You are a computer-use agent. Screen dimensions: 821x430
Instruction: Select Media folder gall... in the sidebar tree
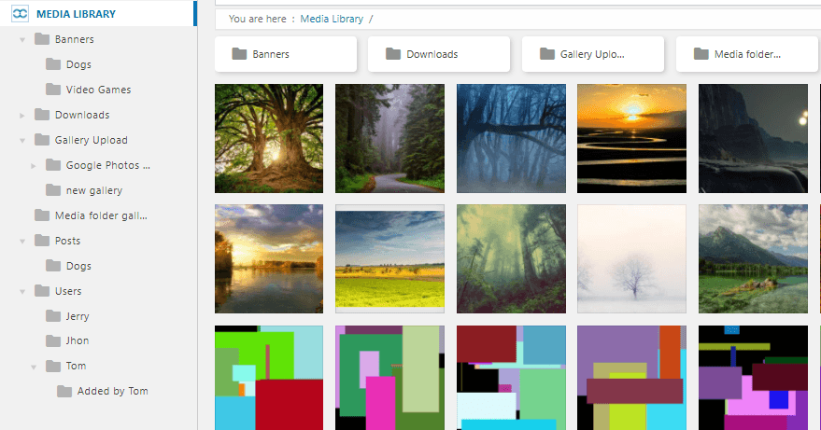click(101, 215)
